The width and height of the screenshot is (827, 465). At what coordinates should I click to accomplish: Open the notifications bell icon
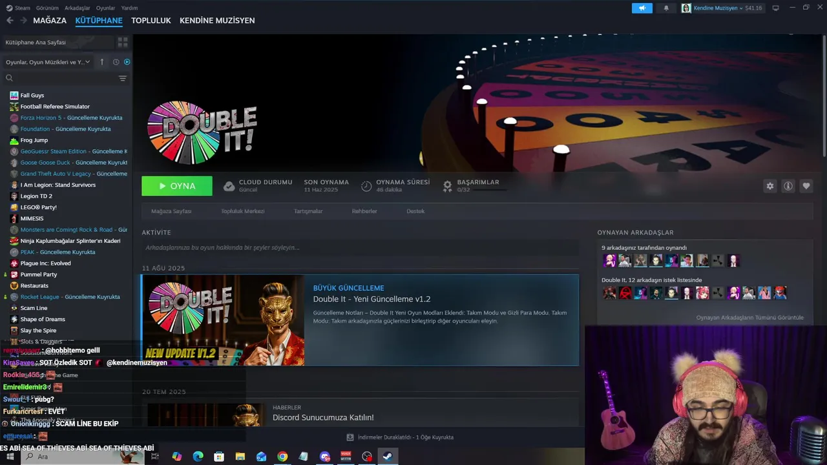pos(666,8)
